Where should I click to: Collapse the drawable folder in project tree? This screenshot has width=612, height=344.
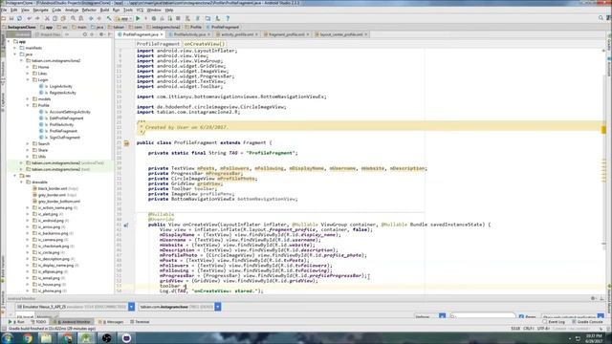click(x=21, y=183)
